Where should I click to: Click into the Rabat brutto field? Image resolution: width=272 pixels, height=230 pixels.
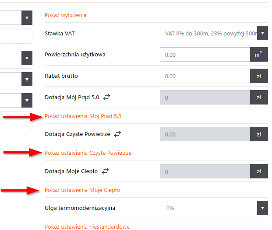click(x=205, y=76)
